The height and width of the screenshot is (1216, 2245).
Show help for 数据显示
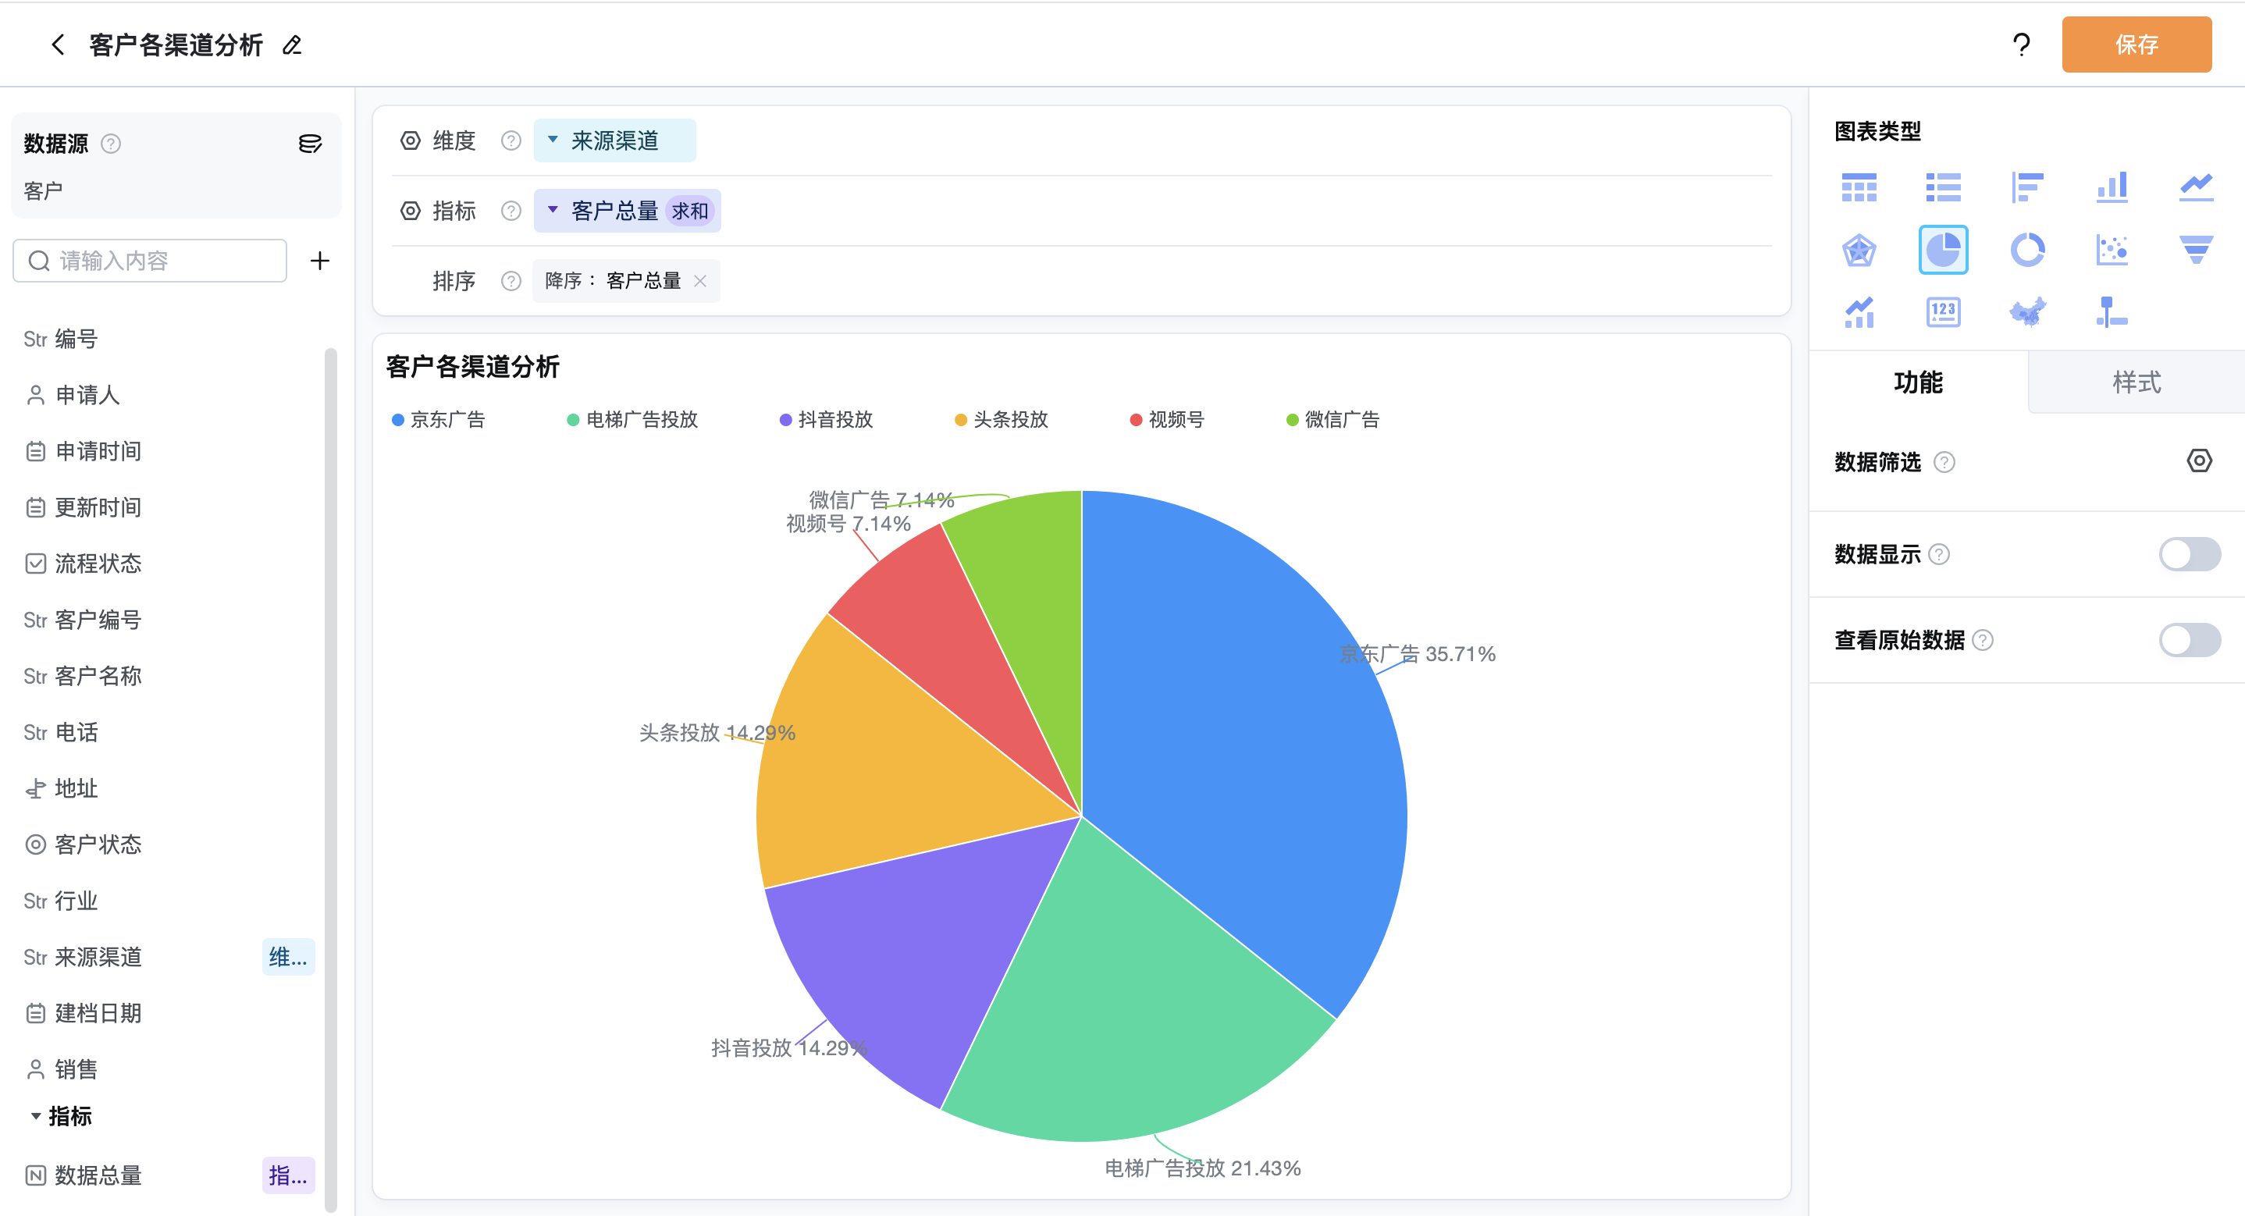(x=1939, y=554)
